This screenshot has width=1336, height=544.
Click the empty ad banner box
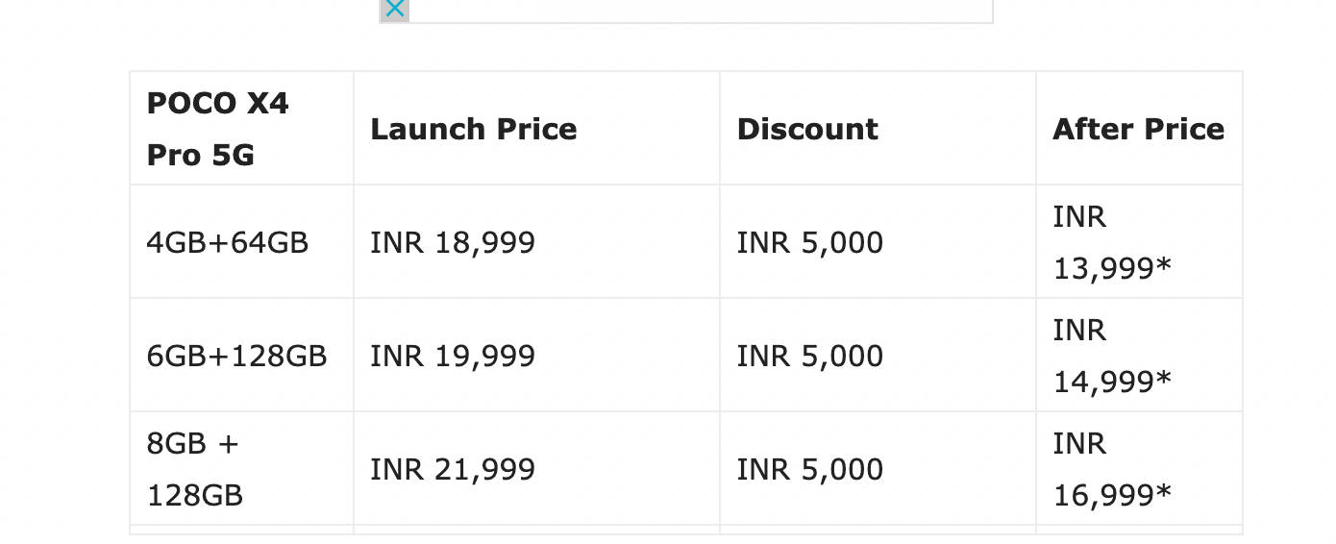click(700, 10)
